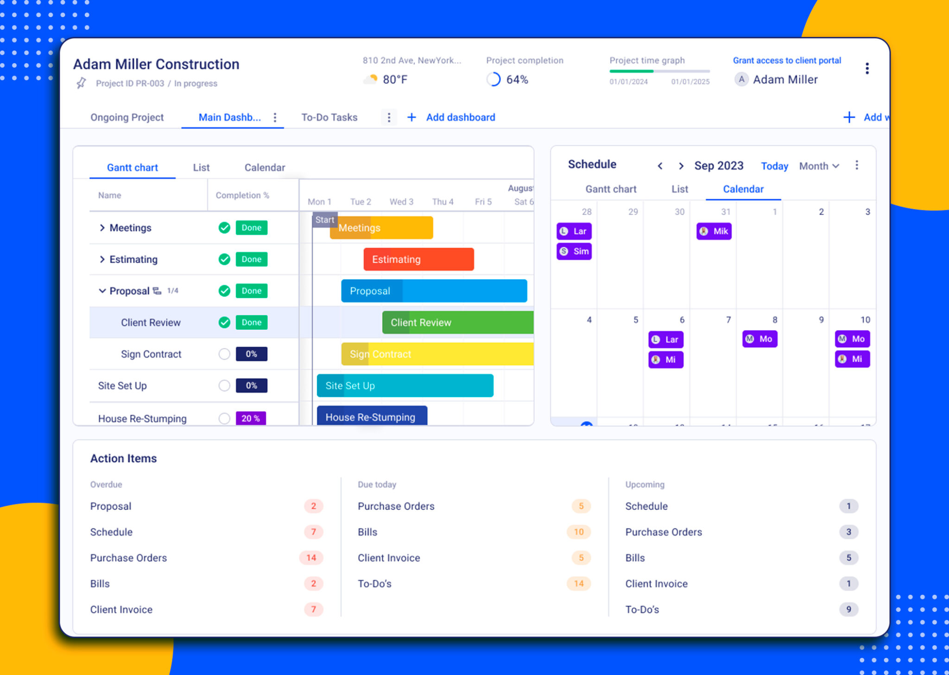949x675 pixels.
Task: Collapse the Proposal task group
Action: (x=102, y=291)
